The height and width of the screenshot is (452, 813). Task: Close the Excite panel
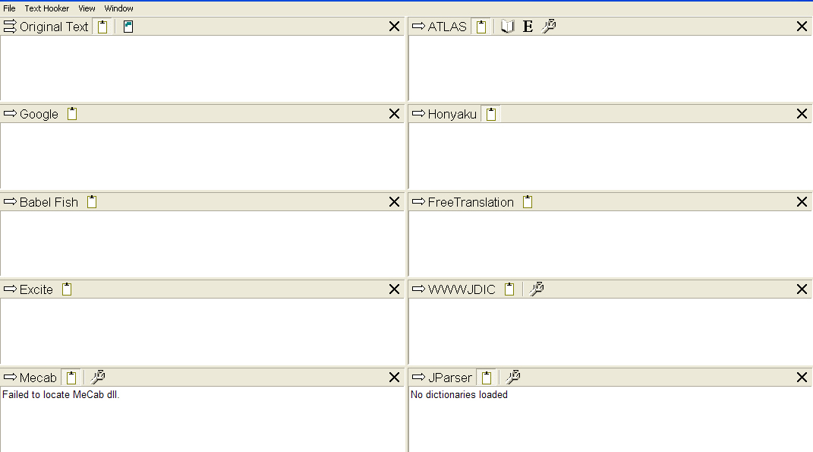click(x=394, y=289)
